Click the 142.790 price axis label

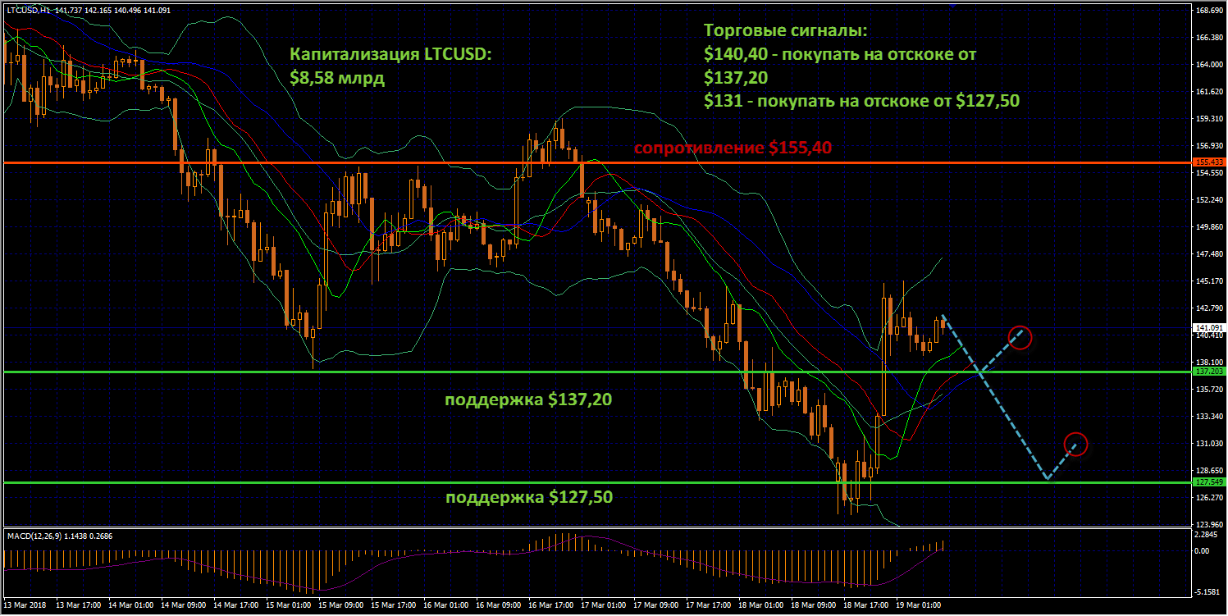click(x=1211, y=308)
